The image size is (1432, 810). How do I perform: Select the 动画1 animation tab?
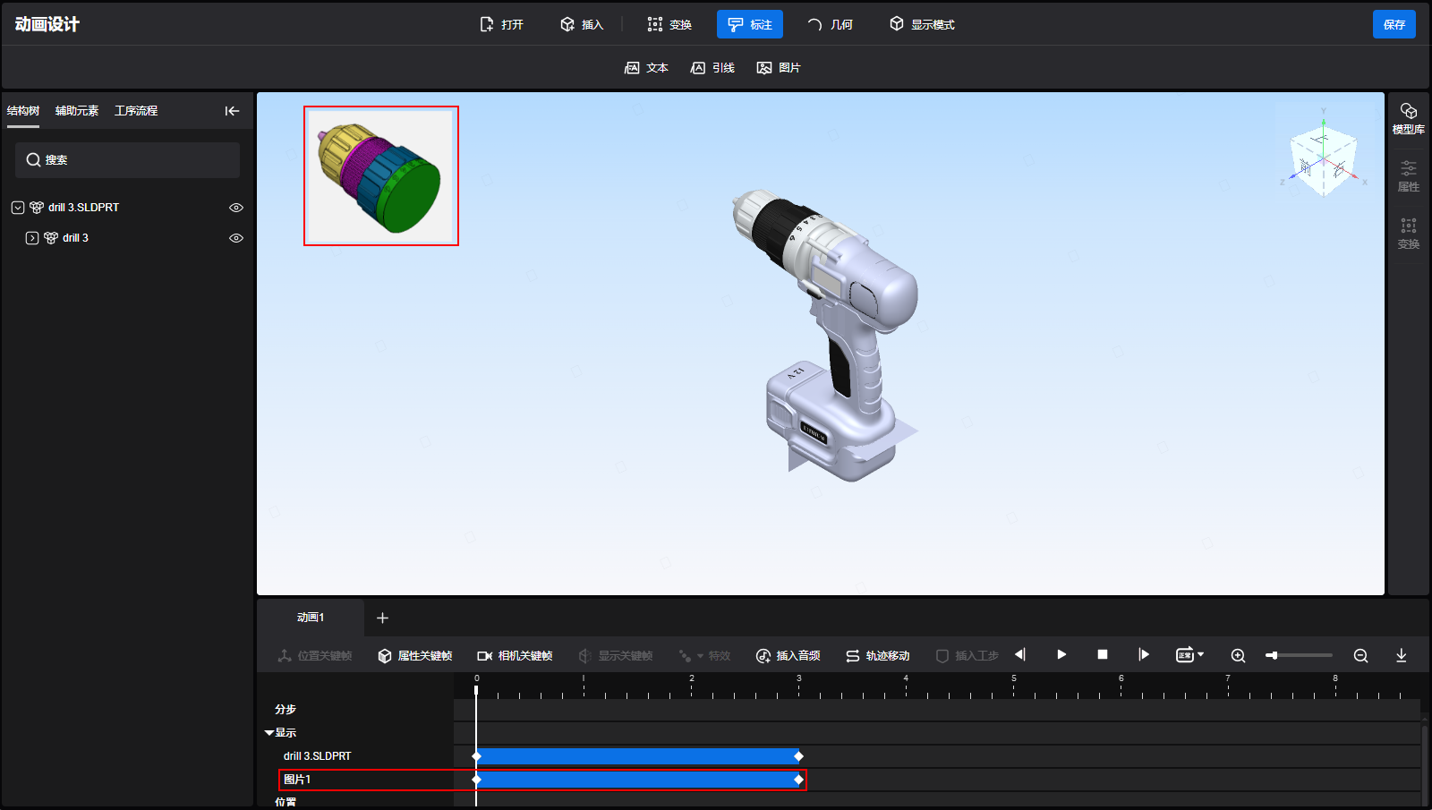tap(311, 618)
